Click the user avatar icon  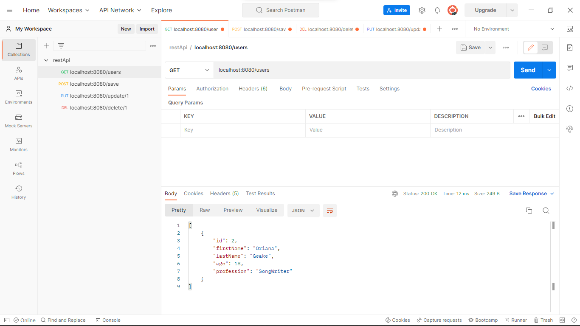453,10
